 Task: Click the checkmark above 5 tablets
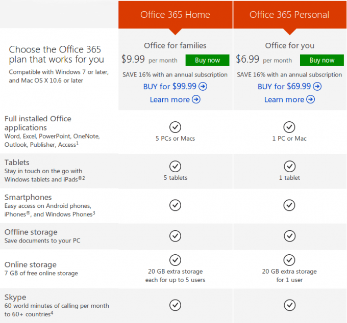point(175,167)
